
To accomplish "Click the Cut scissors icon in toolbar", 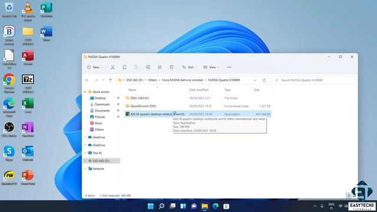I will (113, 67).
